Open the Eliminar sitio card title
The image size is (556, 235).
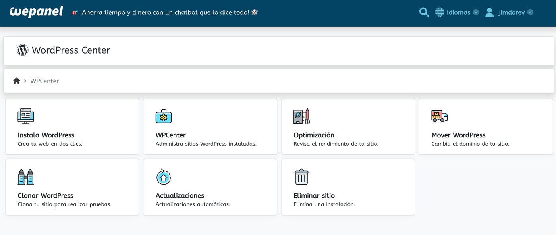coord(314,195)
